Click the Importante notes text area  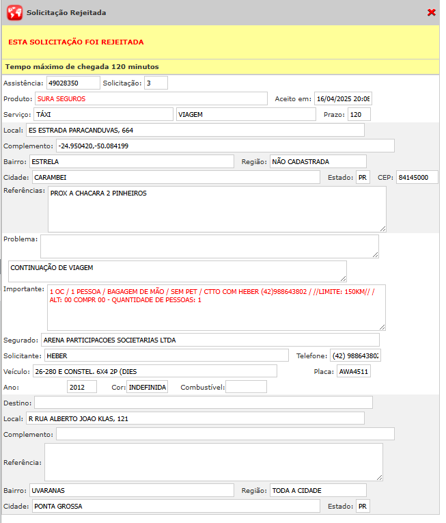point(217,308)
